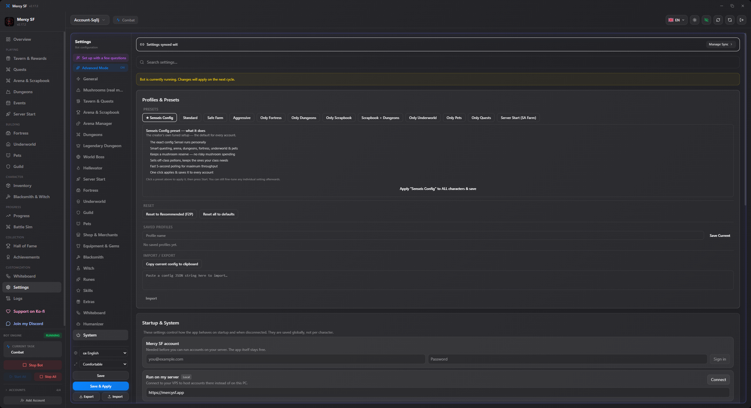Click the Ko-fi heart icon

pos(8,311)
